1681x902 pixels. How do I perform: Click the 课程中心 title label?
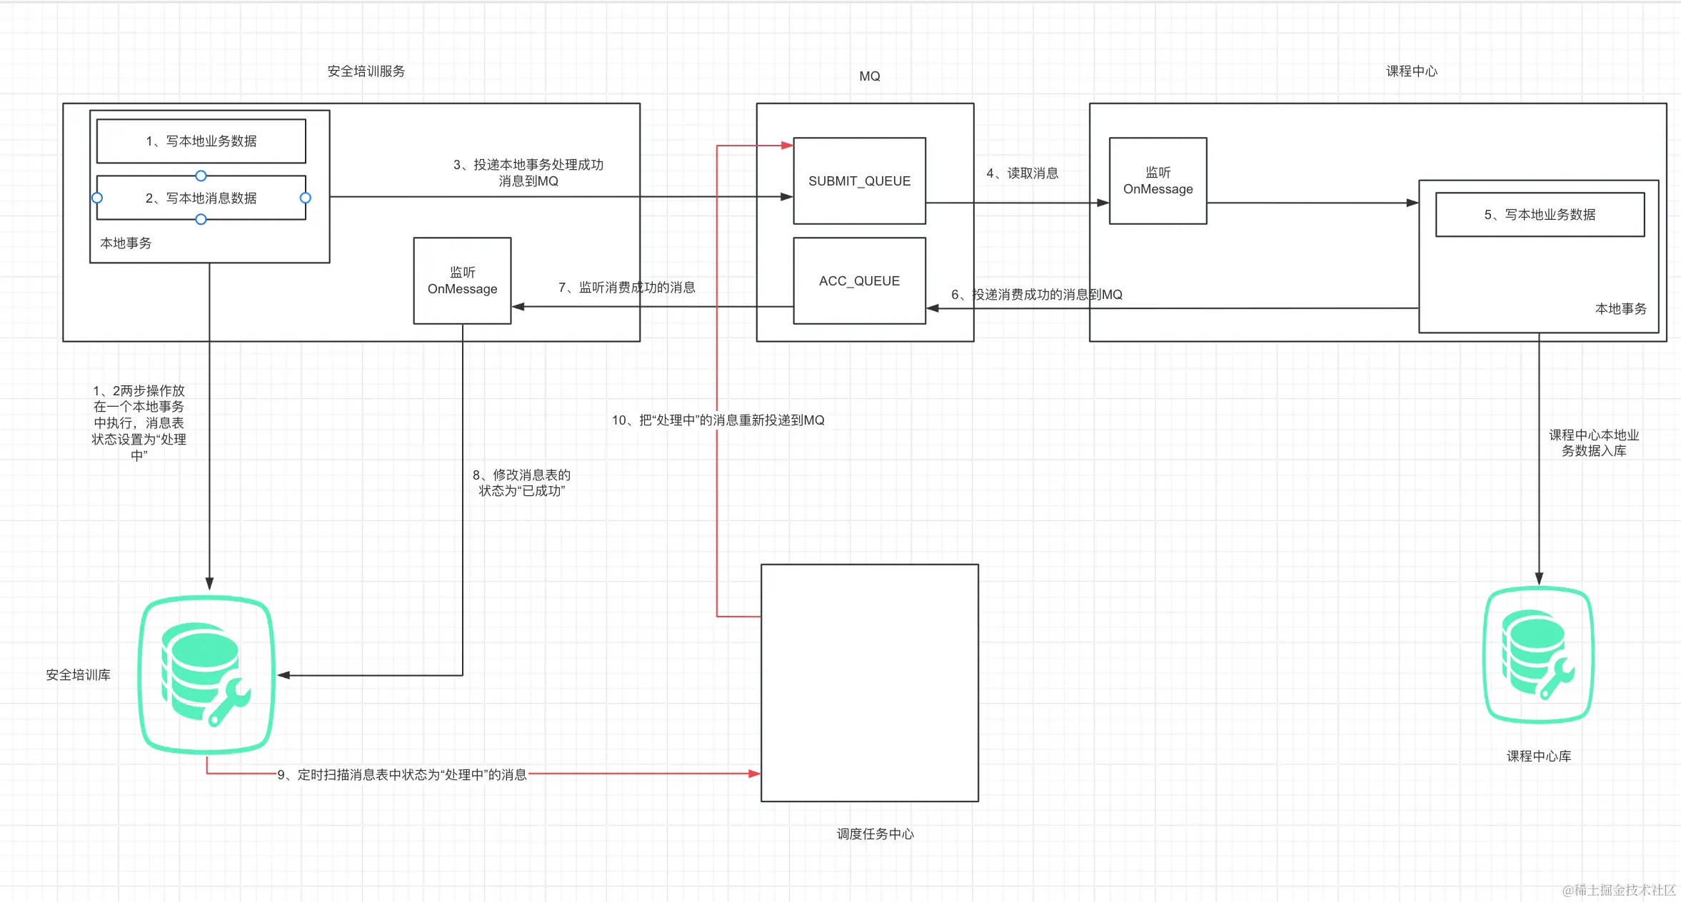coord(1411,71)
